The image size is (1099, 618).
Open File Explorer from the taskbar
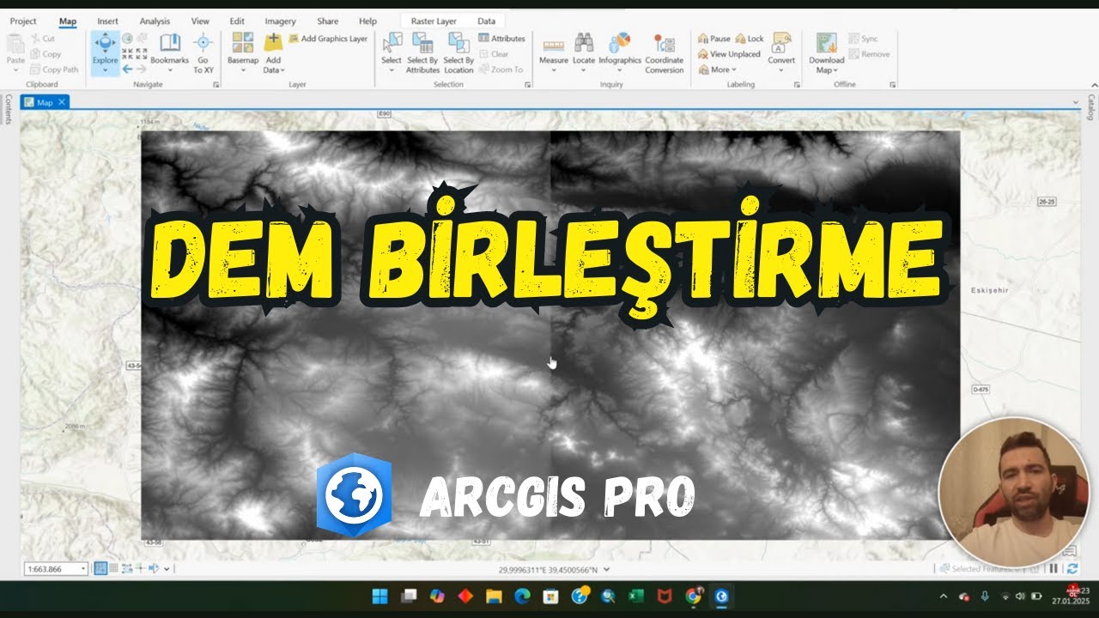tap(494, 596)
